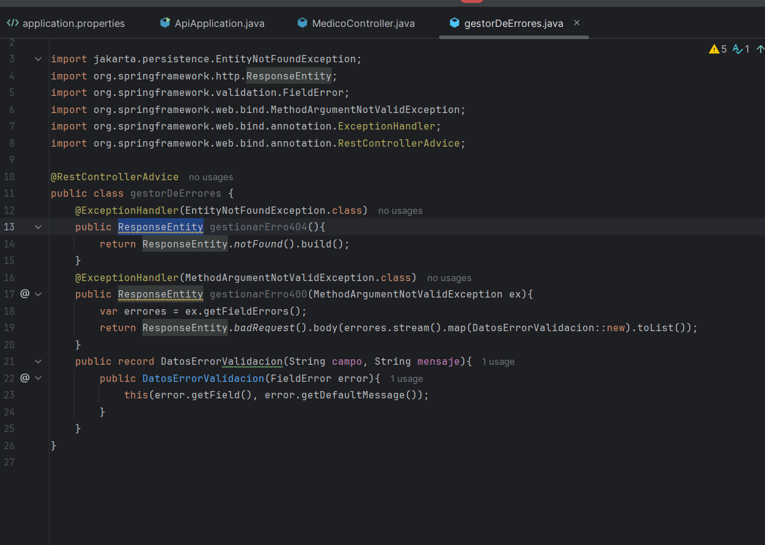This screenshot has height=545, width=765.
Task: Open the application.properties tab
Action: pyautogui.click(x=65, y=23)
